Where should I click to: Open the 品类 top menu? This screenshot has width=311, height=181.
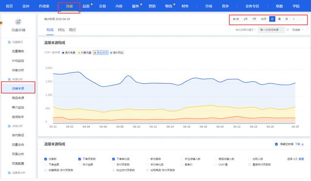click(x=86, y=6)
